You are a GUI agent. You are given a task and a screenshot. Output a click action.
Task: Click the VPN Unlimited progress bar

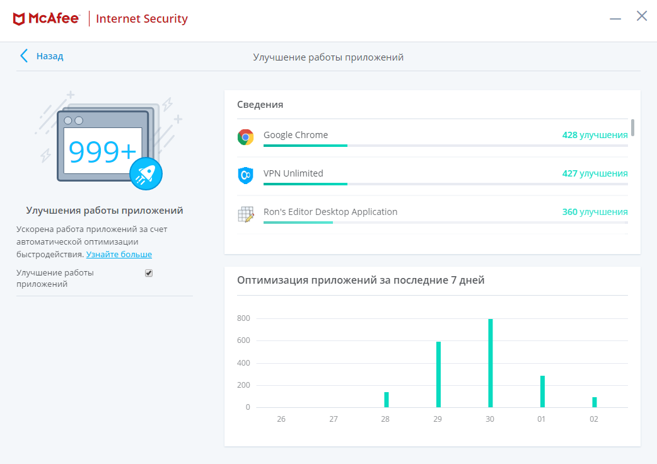pyautogui.click(x=445, y=184)
